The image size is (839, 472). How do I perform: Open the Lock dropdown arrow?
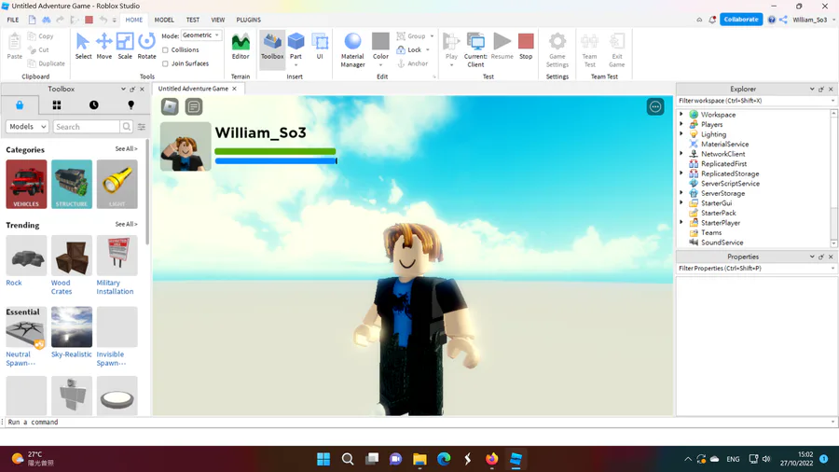point(428,49)
